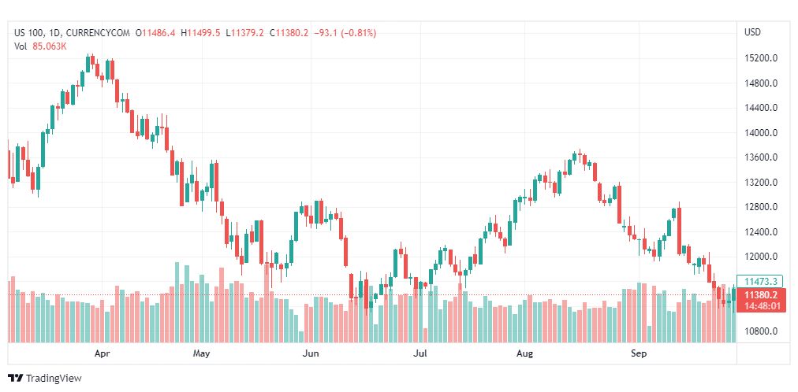
Task: Click the green 11473.3 price label
Action: tap(761, 281)
